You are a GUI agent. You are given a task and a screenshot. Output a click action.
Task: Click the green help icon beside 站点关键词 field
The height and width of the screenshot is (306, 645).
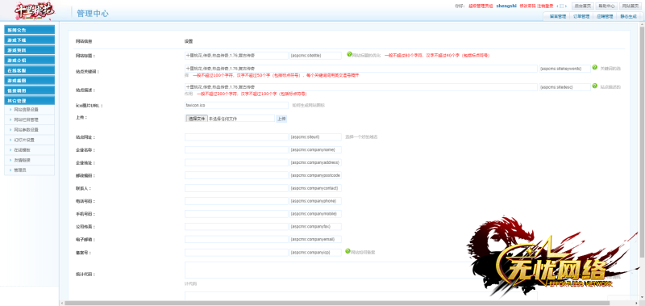coord(594,67)
